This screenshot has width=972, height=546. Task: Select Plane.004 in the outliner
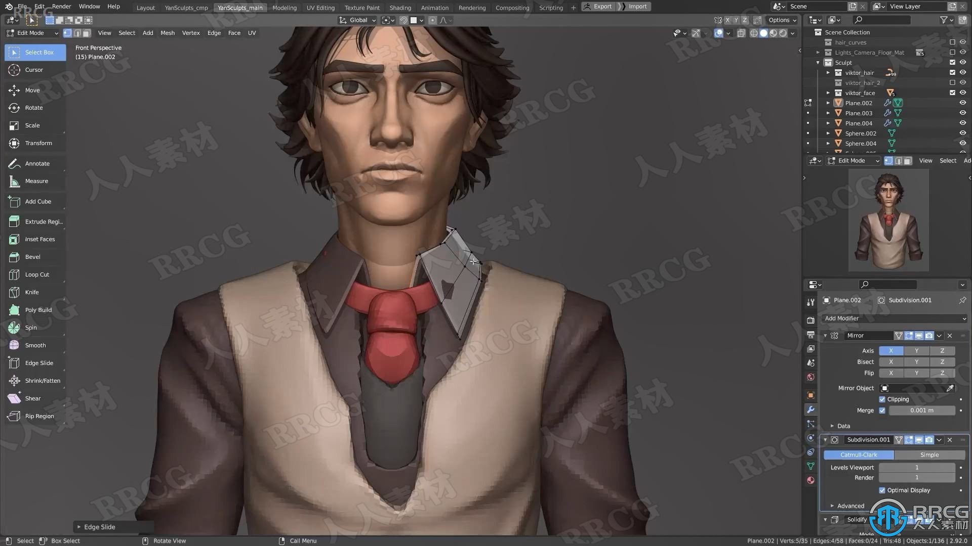[859, 123]
